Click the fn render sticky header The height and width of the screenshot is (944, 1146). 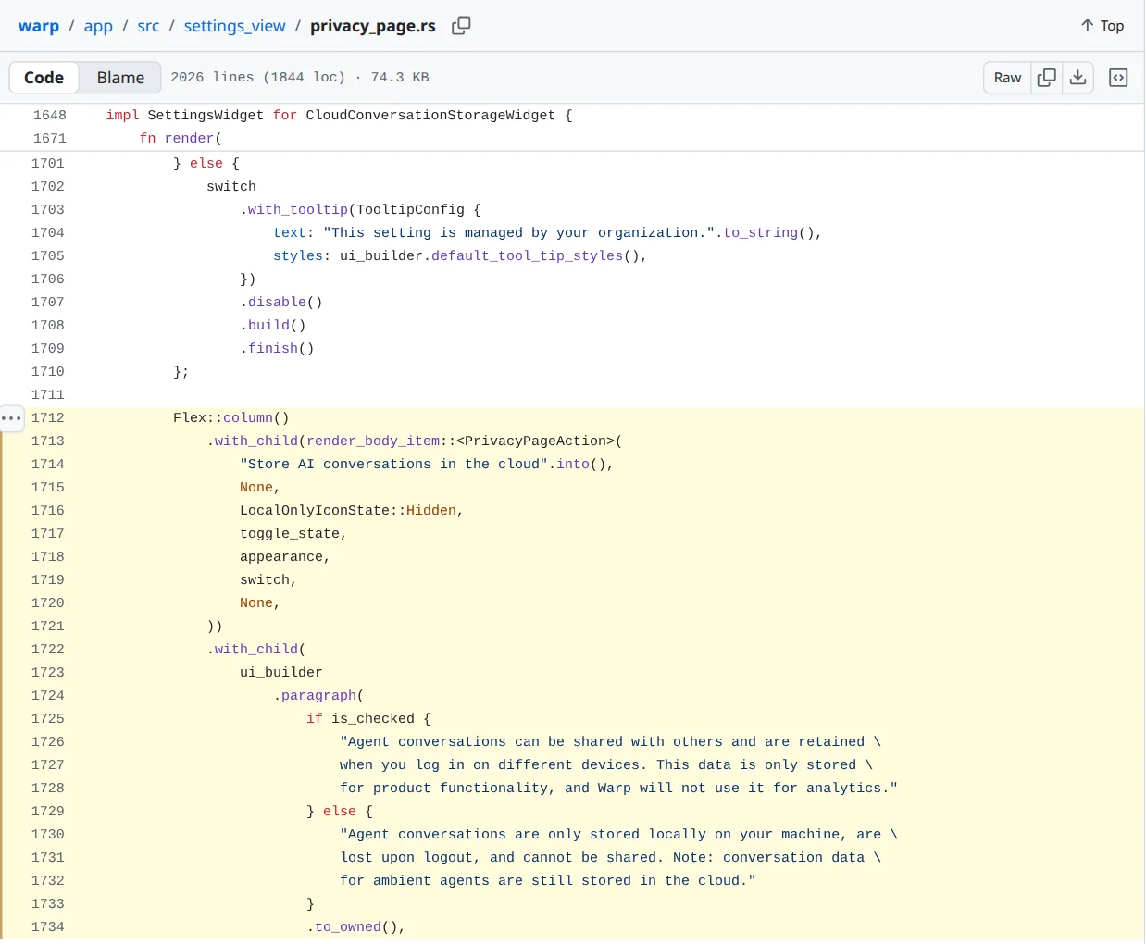click(181, 139)
